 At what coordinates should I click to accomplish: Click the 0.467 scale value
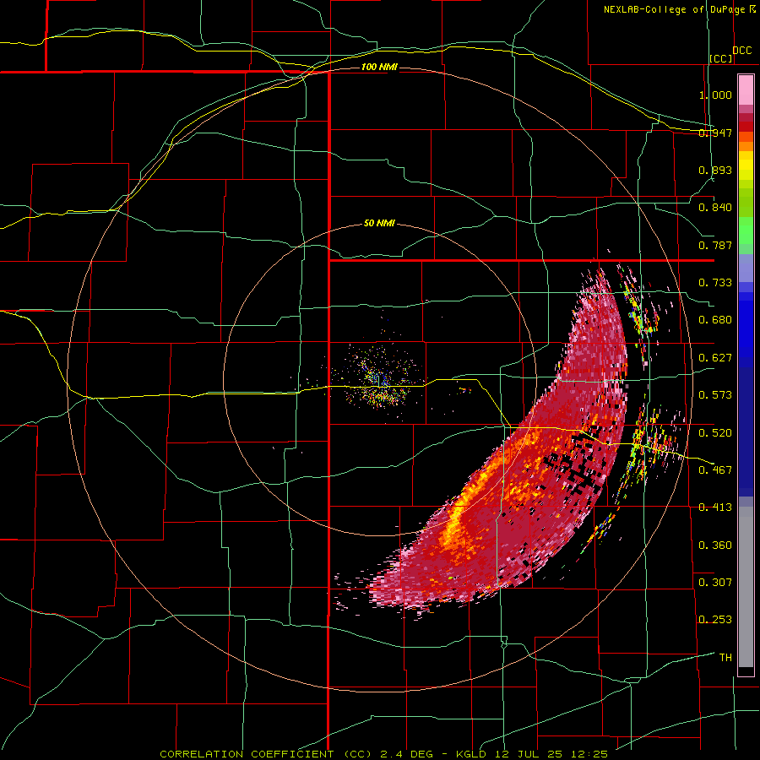point(715,470)
